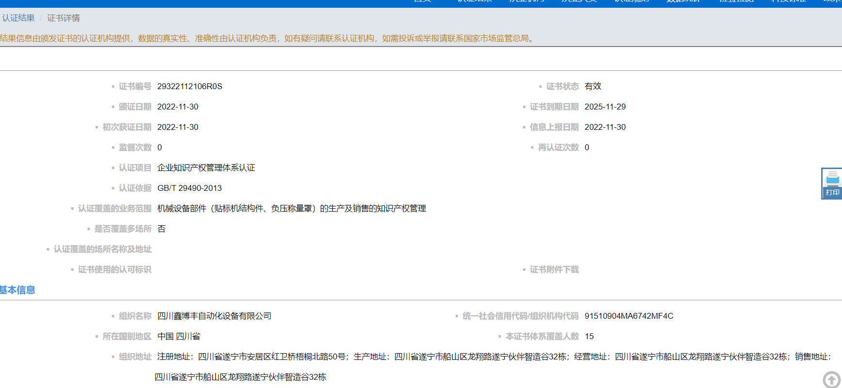Click the 初次获证日期 value 2022-11-30
The height and width of the screenshot is (388, 842).
click(x=178, y=127)
